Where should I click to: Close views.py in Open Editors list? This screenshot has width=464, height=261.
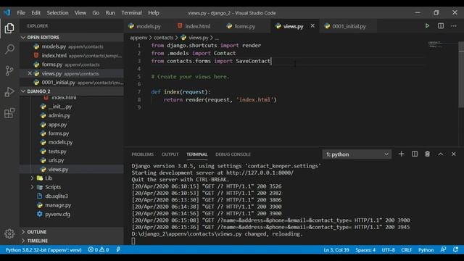coord(30,73)
